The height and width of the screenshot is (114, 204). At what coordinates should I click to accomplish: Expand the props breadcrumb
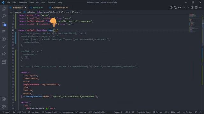(x=65, y=12)
